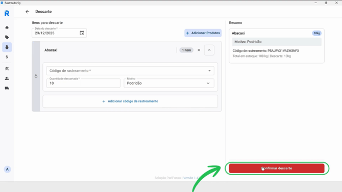
Task: Open the Home sidebar icon
Action: pyautogui.click(x=7, y=28)
